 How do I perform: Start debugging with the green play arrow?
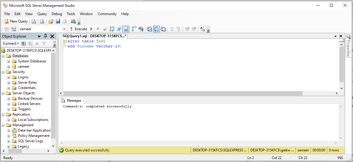(x=91, y=29)
